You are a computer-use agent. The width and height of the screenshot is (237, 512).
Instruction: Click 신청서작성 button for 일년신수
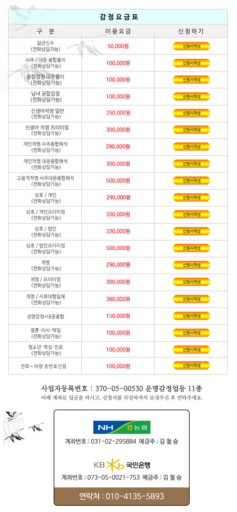(191, 46)
